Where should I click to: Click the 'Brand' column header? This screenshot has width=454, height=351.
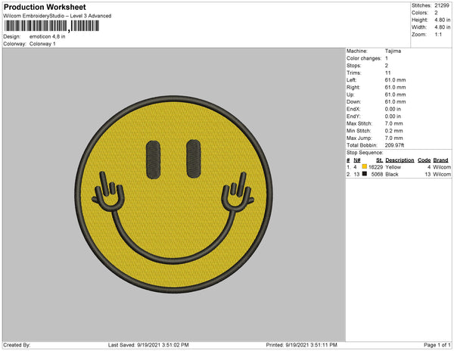point(440,160)
